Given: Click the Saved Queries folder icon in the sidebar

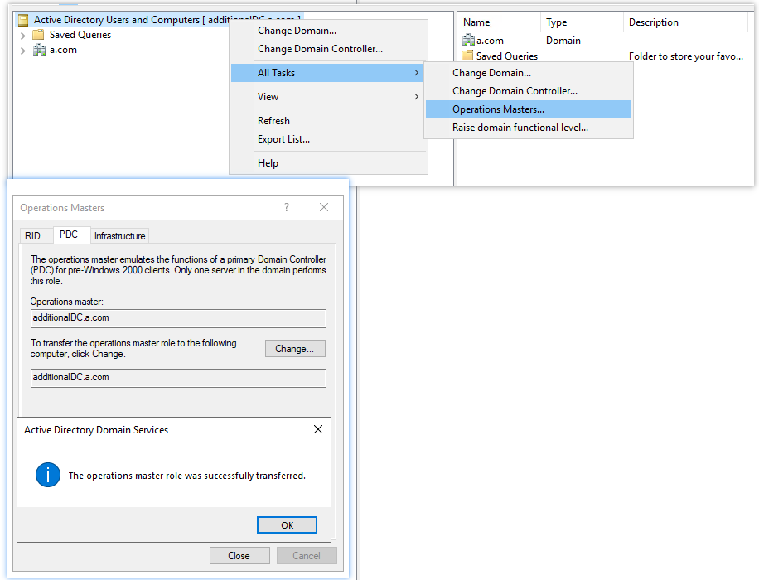Looking at the screenshot, I should tap(37, 35).
